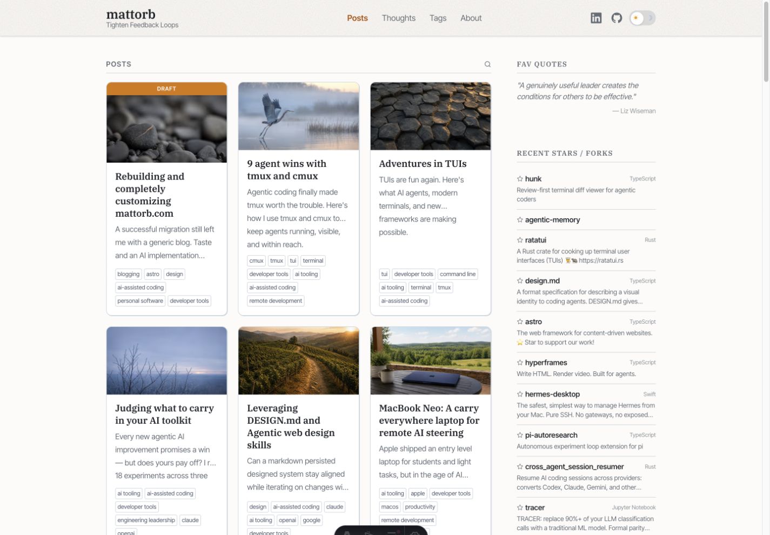Open post 'Rebuilding and completely customizing mattorb.com'
Image resolution: width=770 pixels, height=535 pixels.
click(x=150, y=195)
